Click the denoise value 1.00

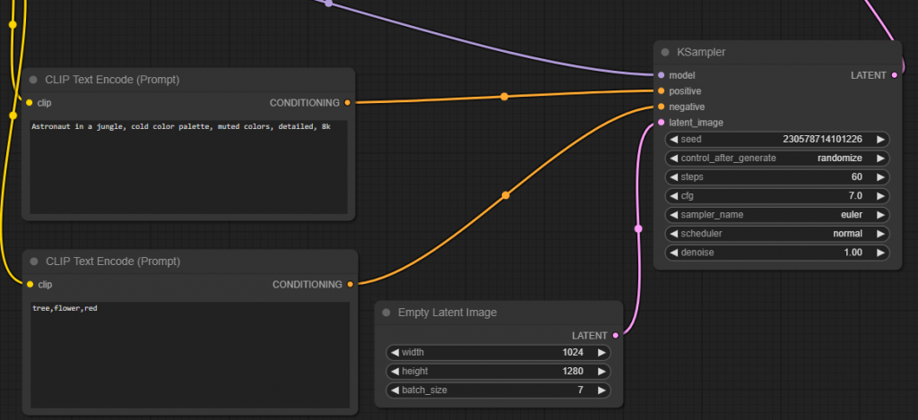pyautogui.click(x=853, y=253)
